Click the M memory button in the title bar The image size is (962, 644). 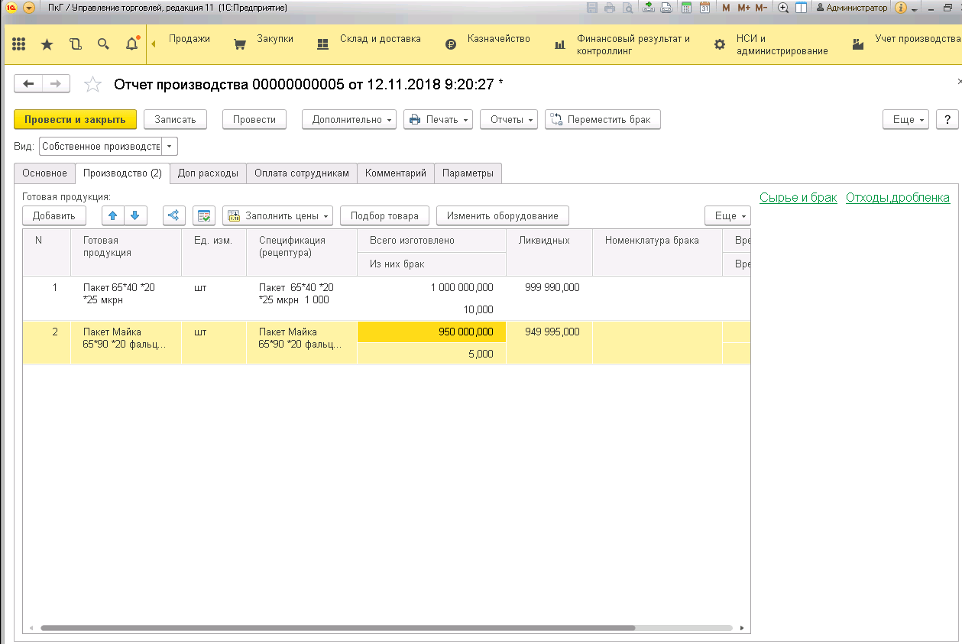tap(726, 8)
